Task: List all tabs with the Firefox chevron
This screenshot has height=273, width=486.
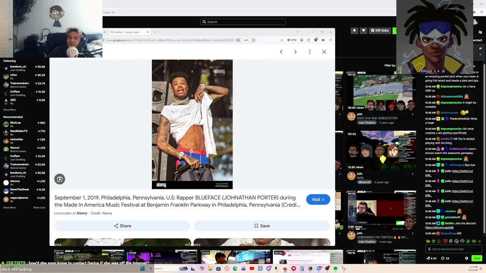Action: click(x=297, y=32)
